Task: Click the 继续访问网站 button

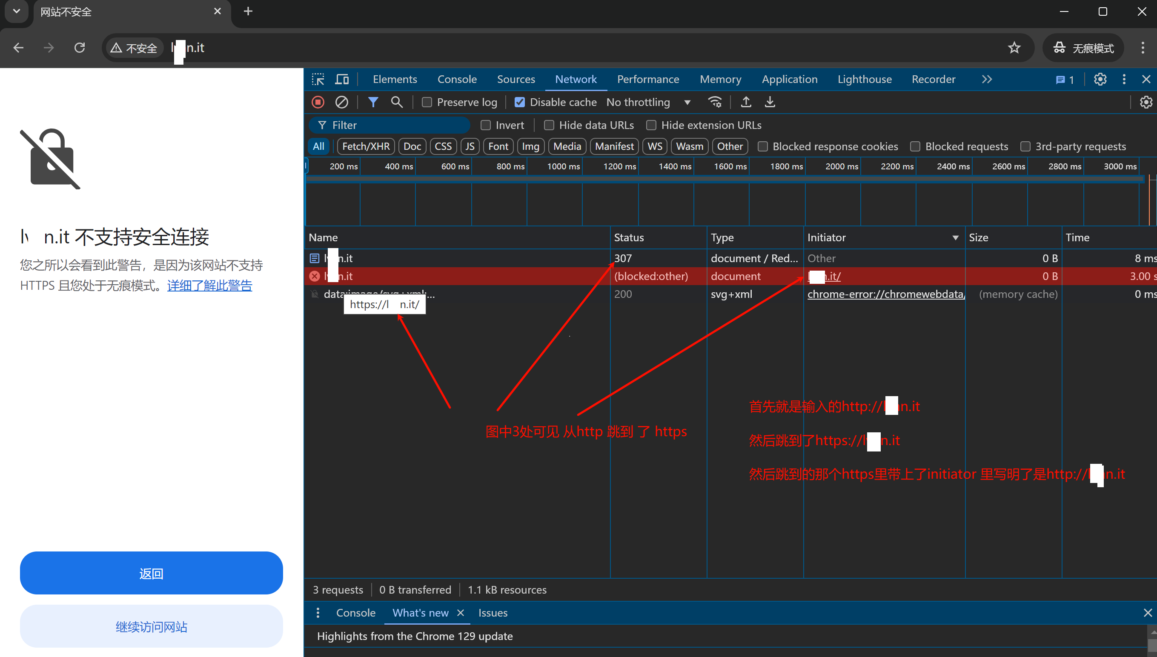Action: pos(151,627)
